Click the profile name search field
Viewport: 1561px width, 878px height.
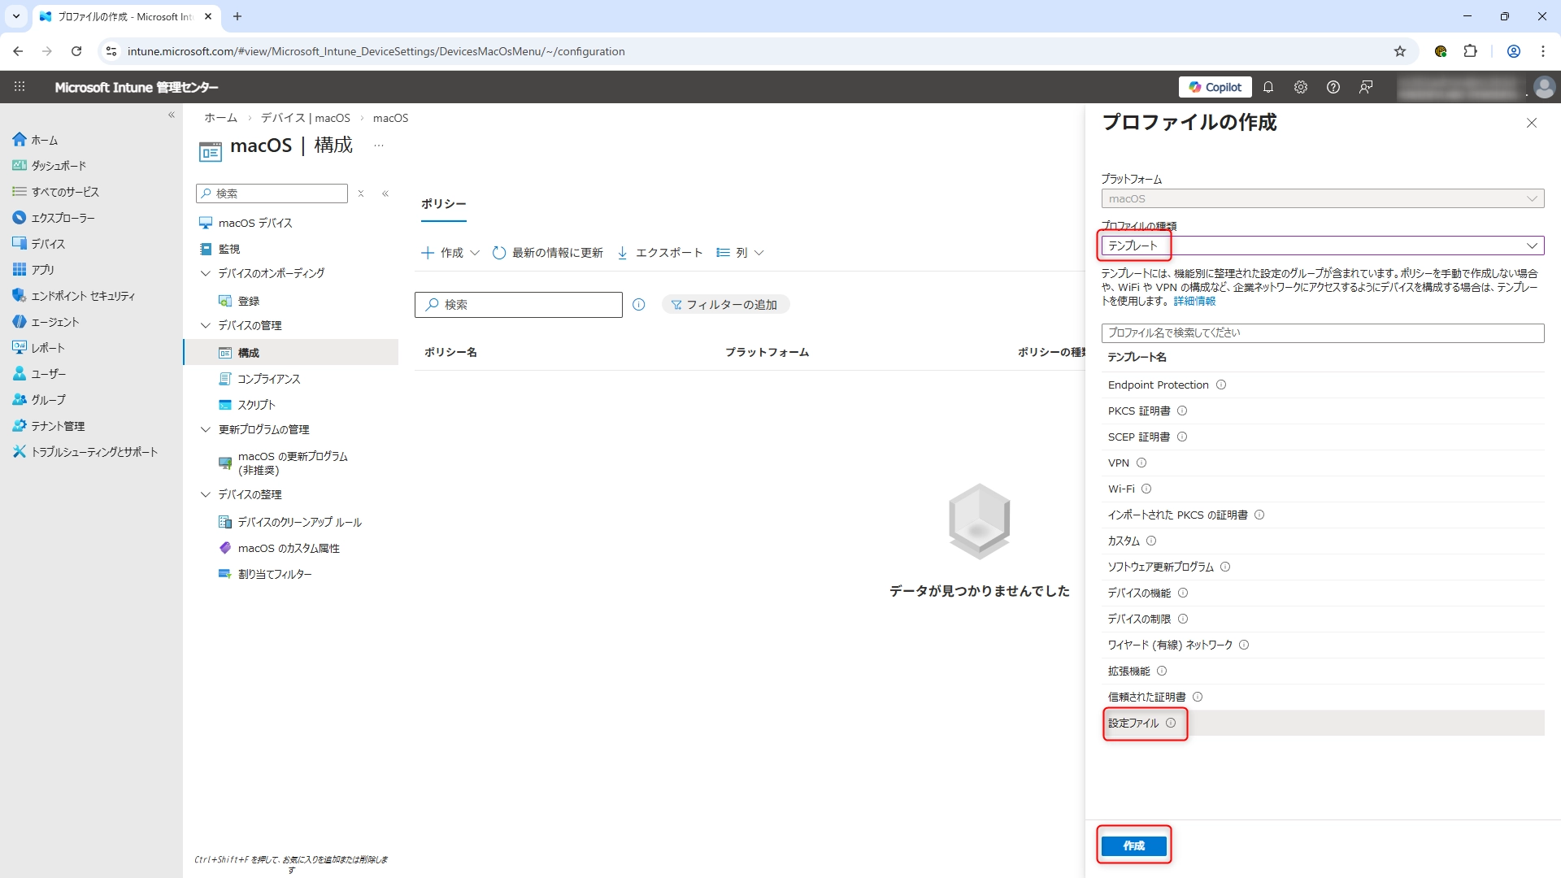(x=1322, y=333)
